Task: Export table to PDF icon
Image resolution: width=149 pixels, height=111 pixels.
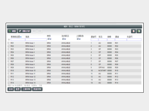Action: [134, 31]
